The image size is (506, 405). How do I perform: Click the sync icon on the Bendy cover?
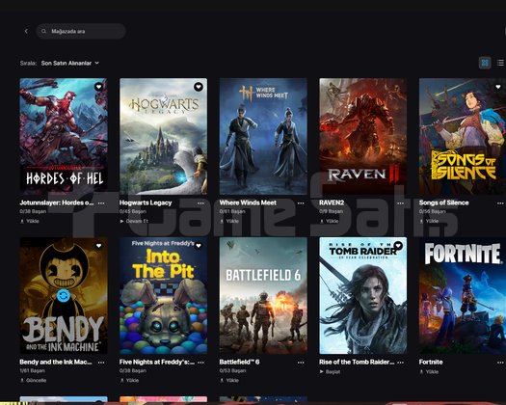(x=64, y=295)
